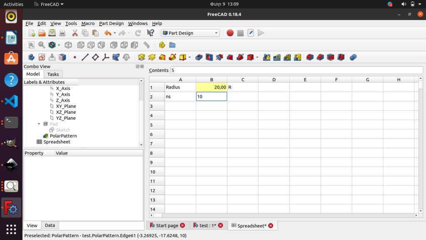Create a new body icon
This screenshot has width=426, height=240.
(32, 57)
